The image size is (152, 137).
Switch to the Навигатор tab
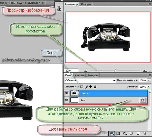pos(71,4)
